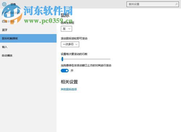Open the 其他鼠标选项 link

[x=69, y=89]
